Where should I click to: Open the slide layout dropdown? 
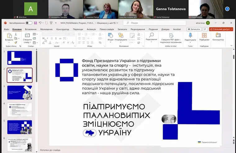pyautogui.click(x=35, y=34)
